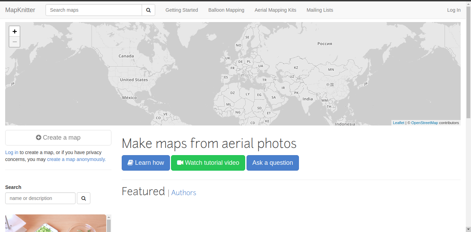Open the Leaflet attribution link

point(399,123)
